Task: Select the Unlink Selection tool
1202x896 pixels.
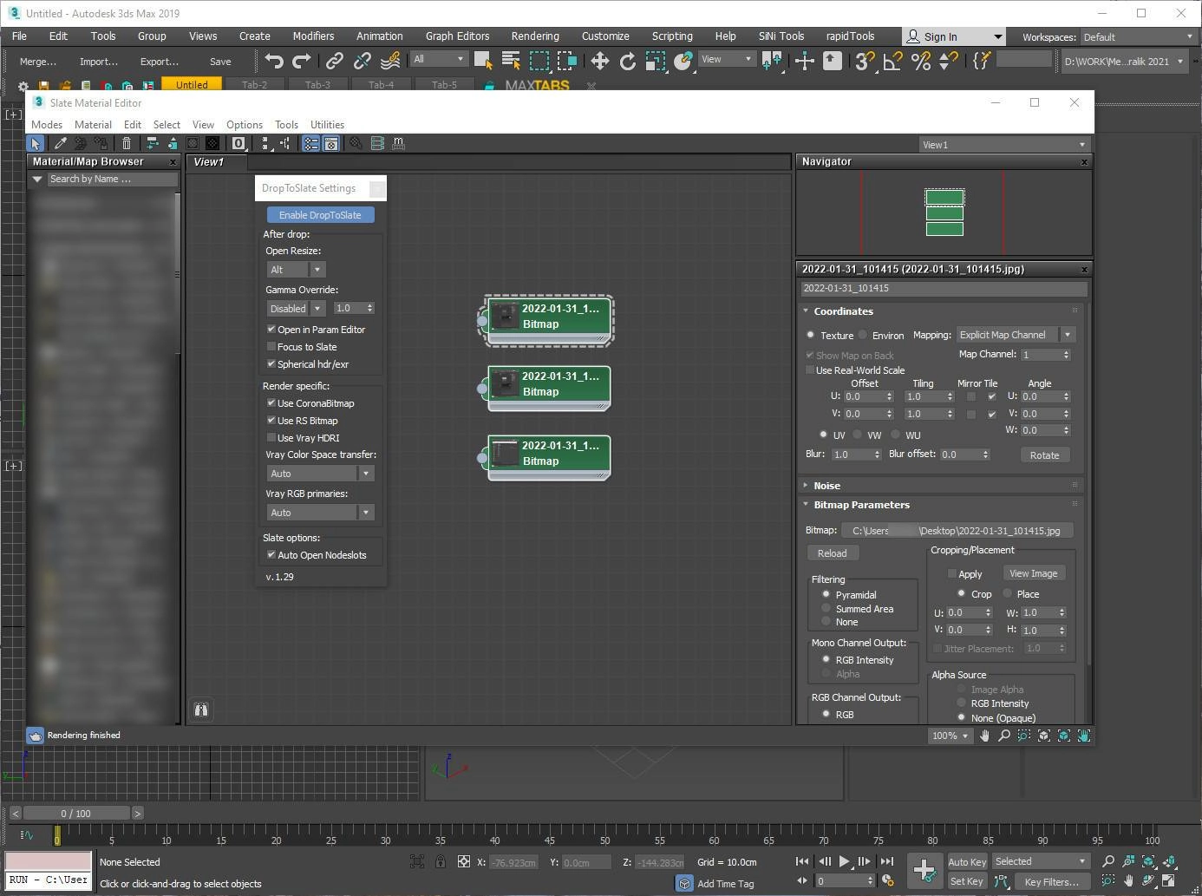Action: pyautogui.click(x=363, y=61)
